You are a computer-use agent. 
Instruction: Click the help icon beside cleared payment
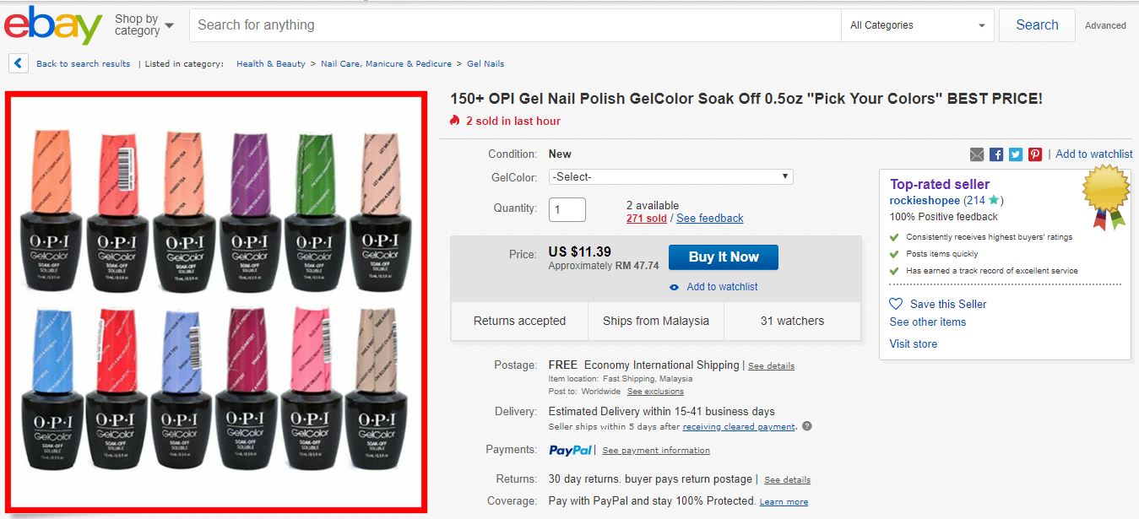point(806,426)
